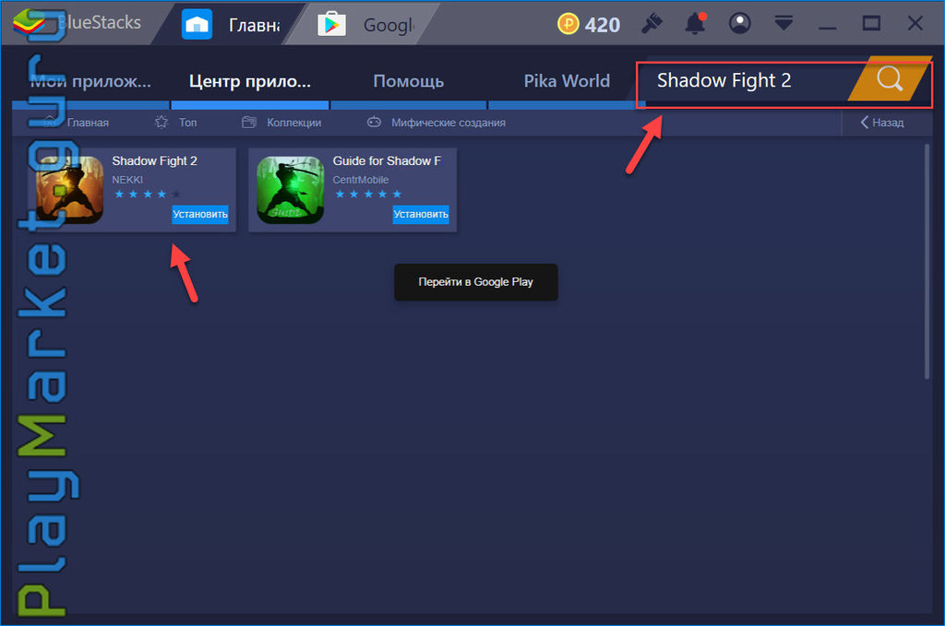Click the vertical scrollbar on the right
Image resolution: width=945 pixels, height=626 pixels.
tap(927, 262)
